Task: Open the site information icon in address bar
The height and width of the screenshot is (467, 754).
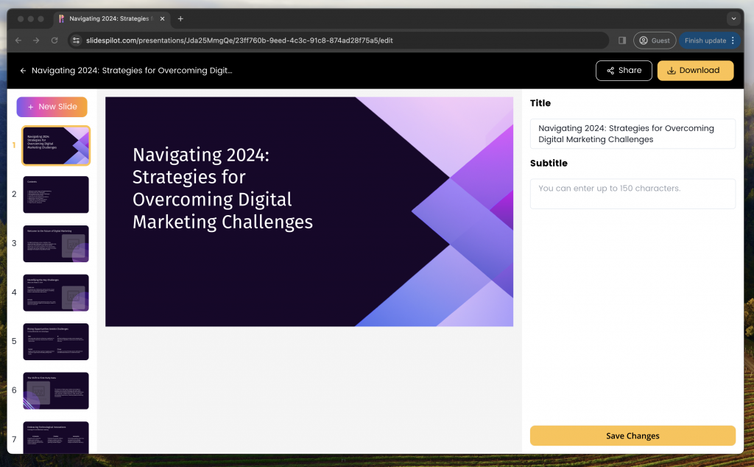Action: click(x=75, y=41)
